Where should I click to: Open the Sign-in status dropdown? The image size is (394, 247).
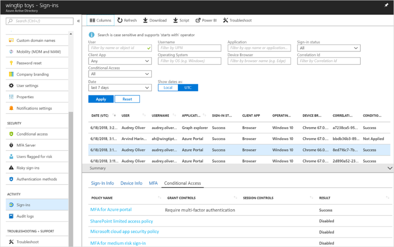(329, 48)
